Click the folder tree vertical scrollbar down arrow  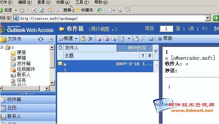(x=52, y=83)
